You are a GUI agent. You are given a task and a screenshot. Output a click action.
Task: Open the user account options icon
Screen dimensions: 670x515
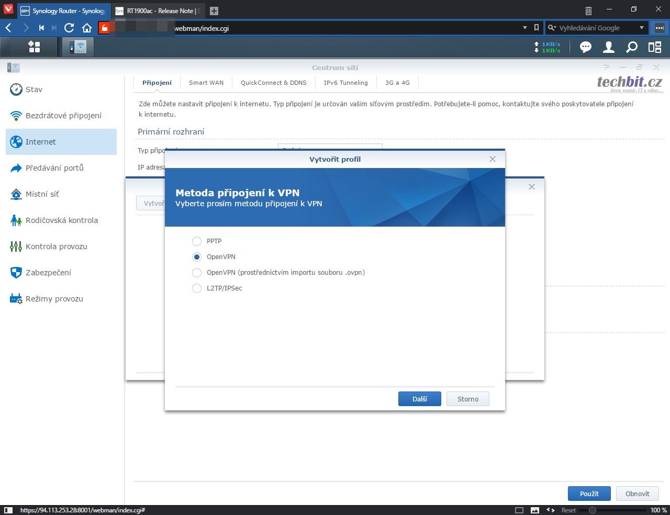coord(608,47)
